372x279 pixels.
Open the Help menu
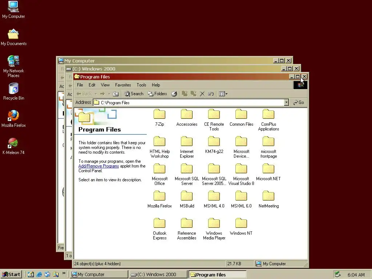pos(156,85)
